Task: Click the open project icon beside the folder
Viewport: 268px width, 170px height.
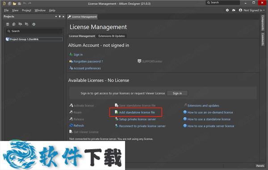Action: click(20, 4)
